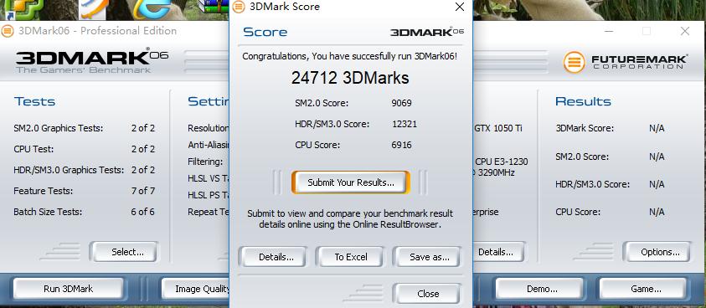Click the orange Futuremark Corporation logo

[x=574, y=62]
